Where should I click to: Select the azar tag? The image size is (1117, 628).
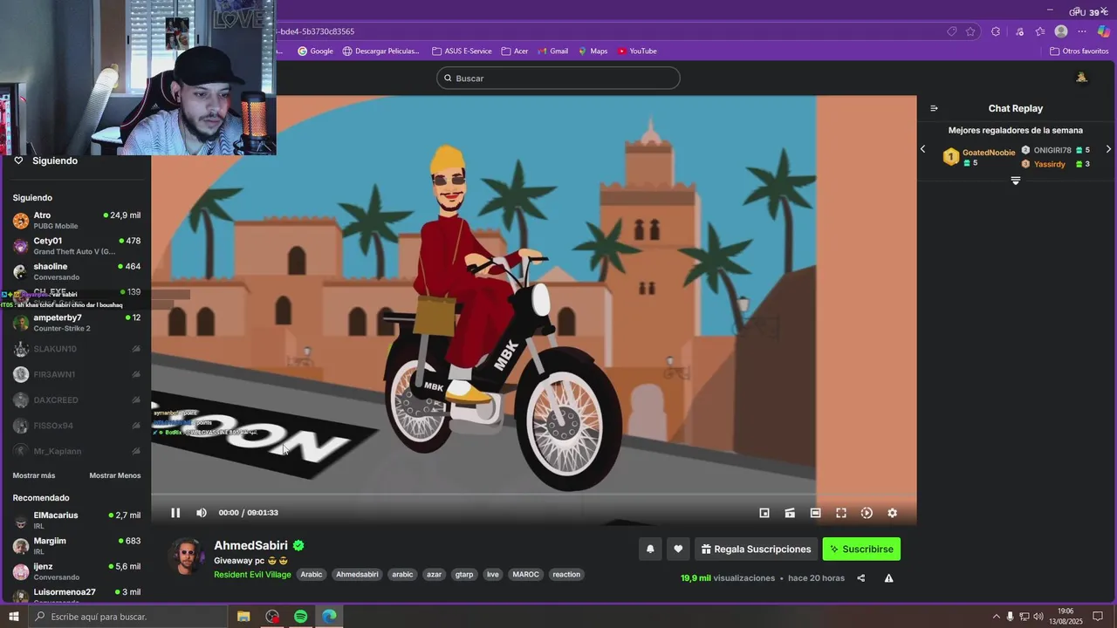[x=434, y=575]
